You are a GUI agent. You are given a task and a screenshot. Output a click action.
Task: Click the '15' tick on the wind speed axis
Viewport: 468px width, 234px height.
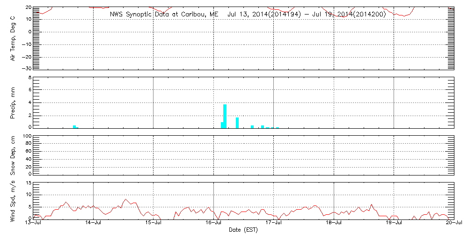pos(29,183)
